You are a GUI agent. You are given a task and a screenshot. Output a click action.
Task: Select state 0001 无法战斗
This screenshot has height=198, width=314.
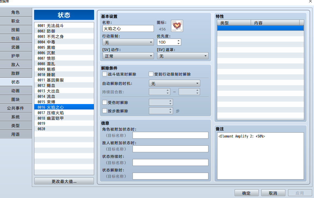point(64,26)
